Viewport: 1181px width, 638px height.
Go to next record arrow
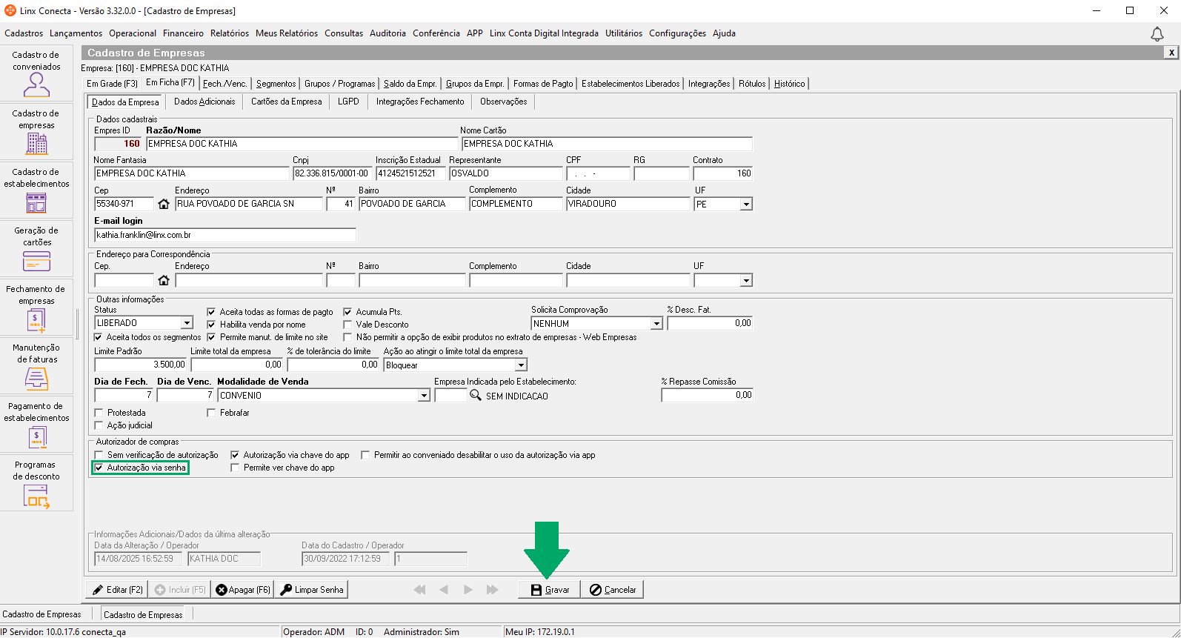[x=468, y=590]
